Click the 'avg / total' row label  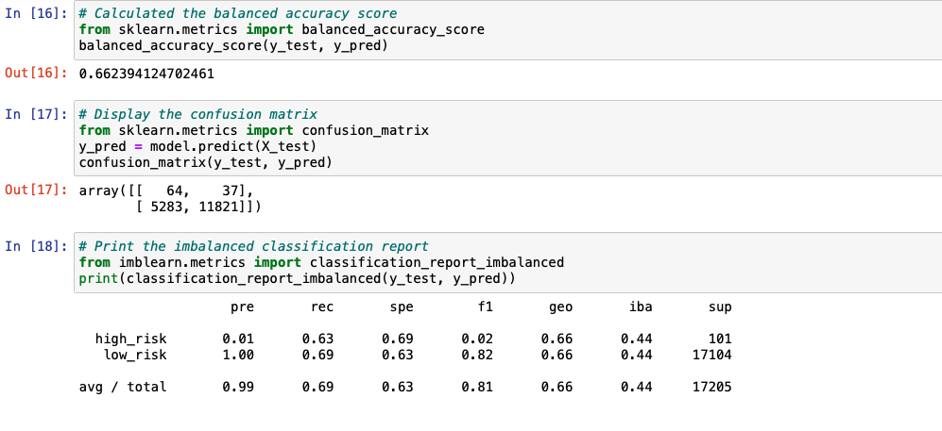point(123,388)
